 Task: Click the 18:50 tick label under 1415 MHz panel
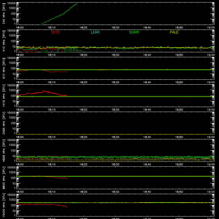pyautogui.click(x=179, y=110)
